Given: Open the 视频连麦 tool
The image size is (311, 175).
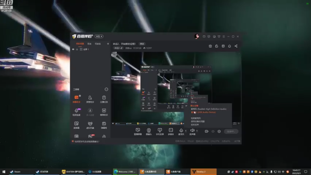Looking at the screenshot, I should [76, 112].
